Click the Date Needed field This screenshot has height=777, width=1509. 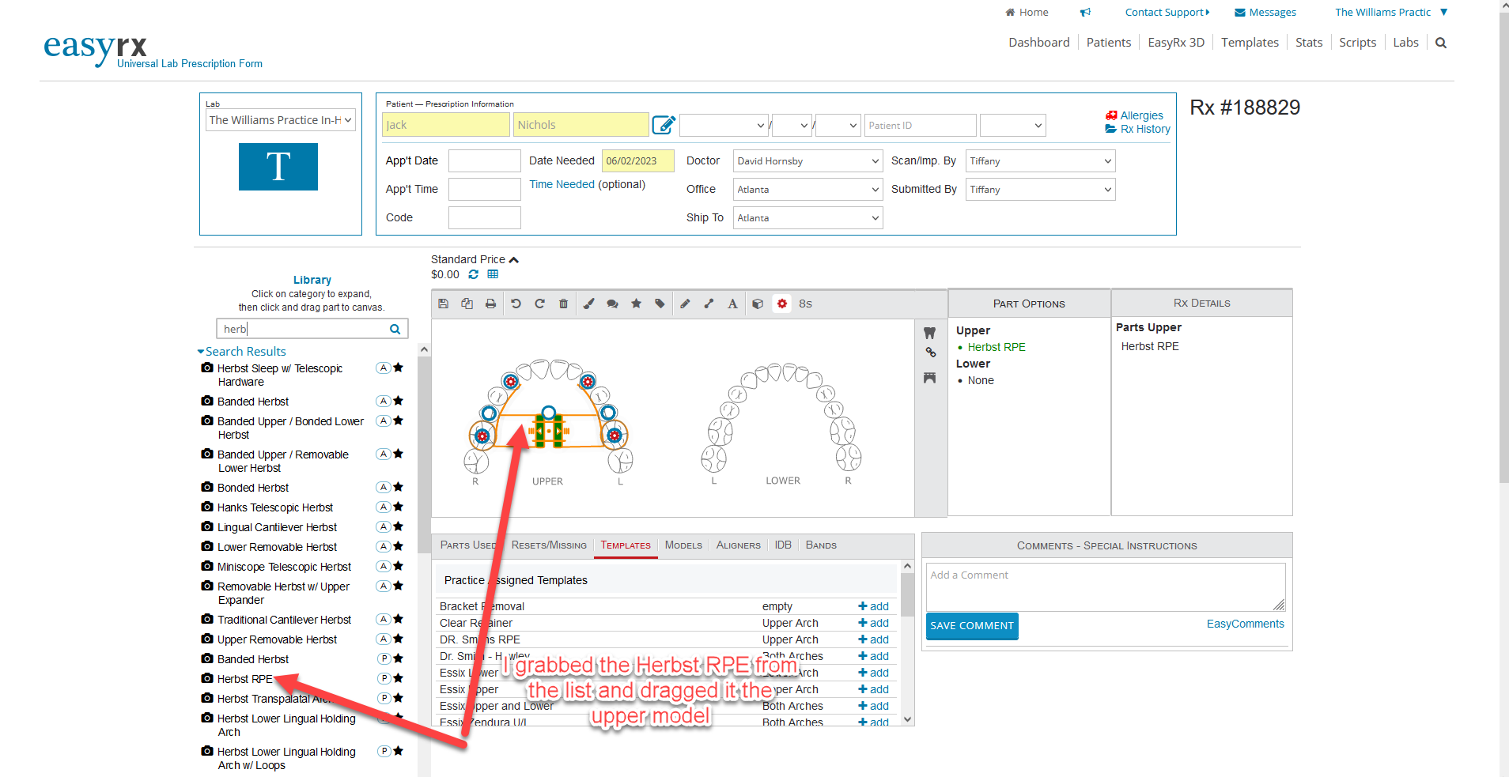(x=637, y=161)
